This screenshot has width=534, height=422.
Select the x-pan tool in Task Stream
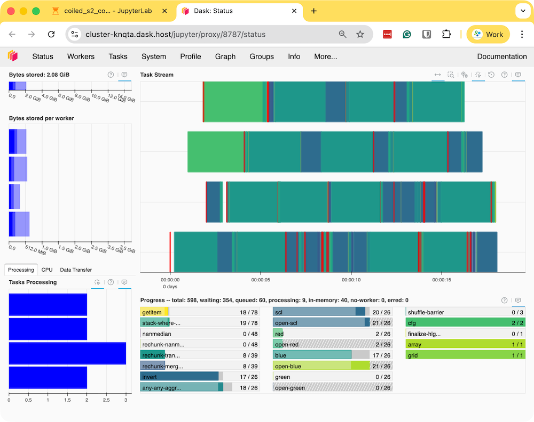[x=438, y=75]
